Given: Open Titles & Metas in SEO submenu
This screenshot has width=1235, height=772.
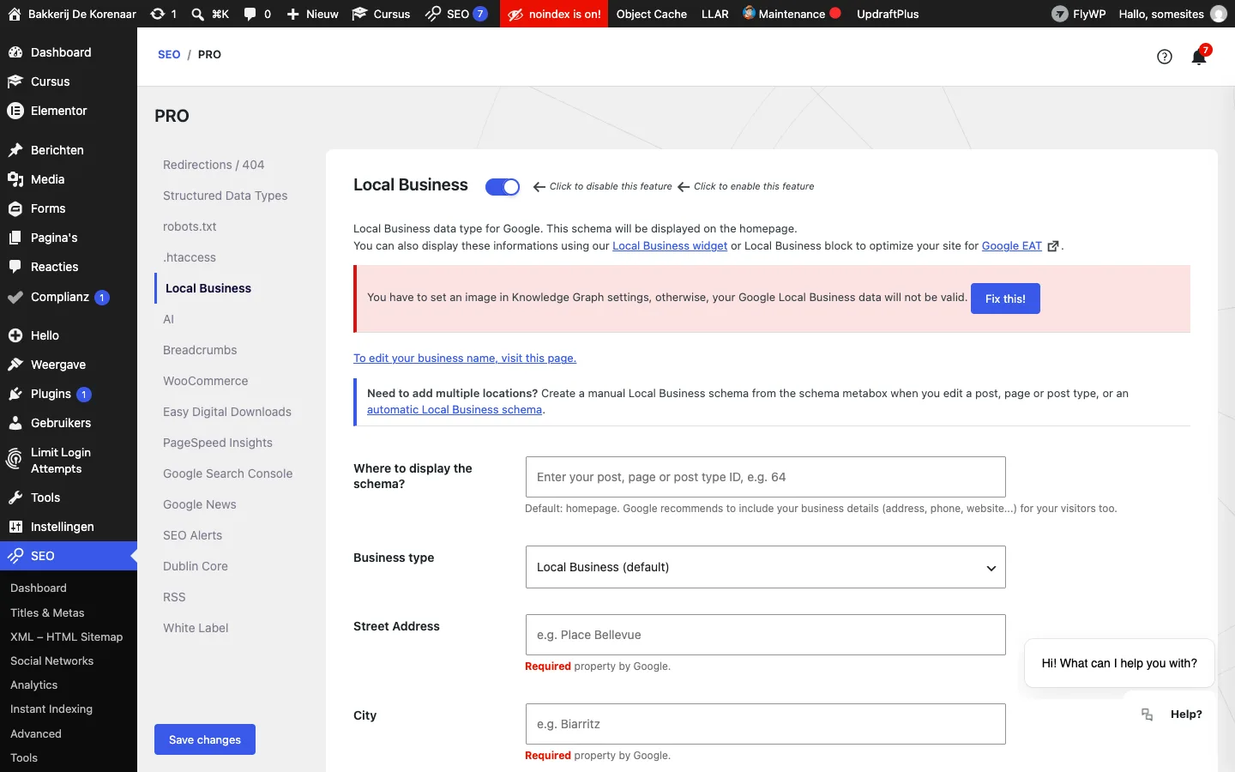Looking at the screenshot, I should coord(47,612).
